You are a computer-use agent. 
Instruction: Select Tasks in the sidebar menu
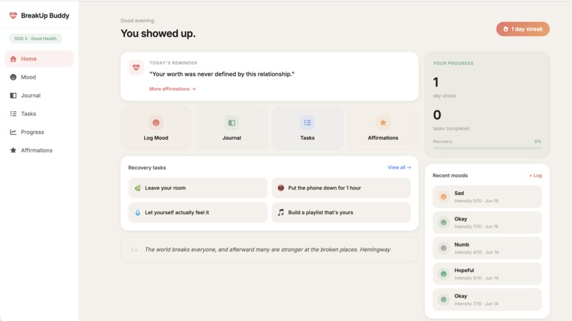tap(39, 113)
